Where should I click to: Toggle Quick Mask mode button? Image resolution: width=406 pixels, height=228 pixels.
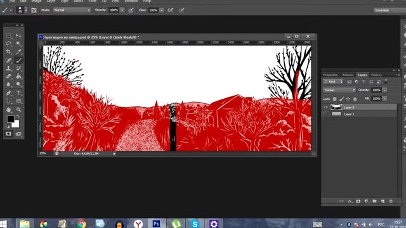tap(8, 134)
